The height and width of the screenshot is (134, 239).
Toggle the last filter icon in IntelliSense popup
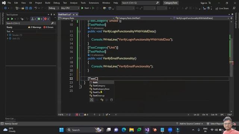(x=112, y=100)
